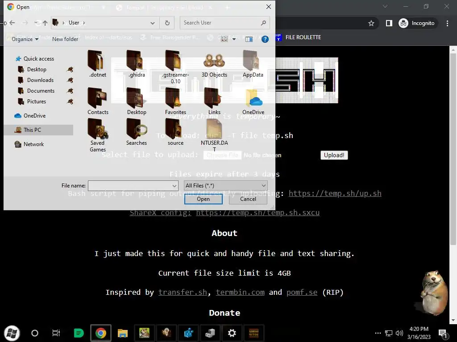Select the Links folder
Viewport: 457px width, 342px height.
[214, 101]
